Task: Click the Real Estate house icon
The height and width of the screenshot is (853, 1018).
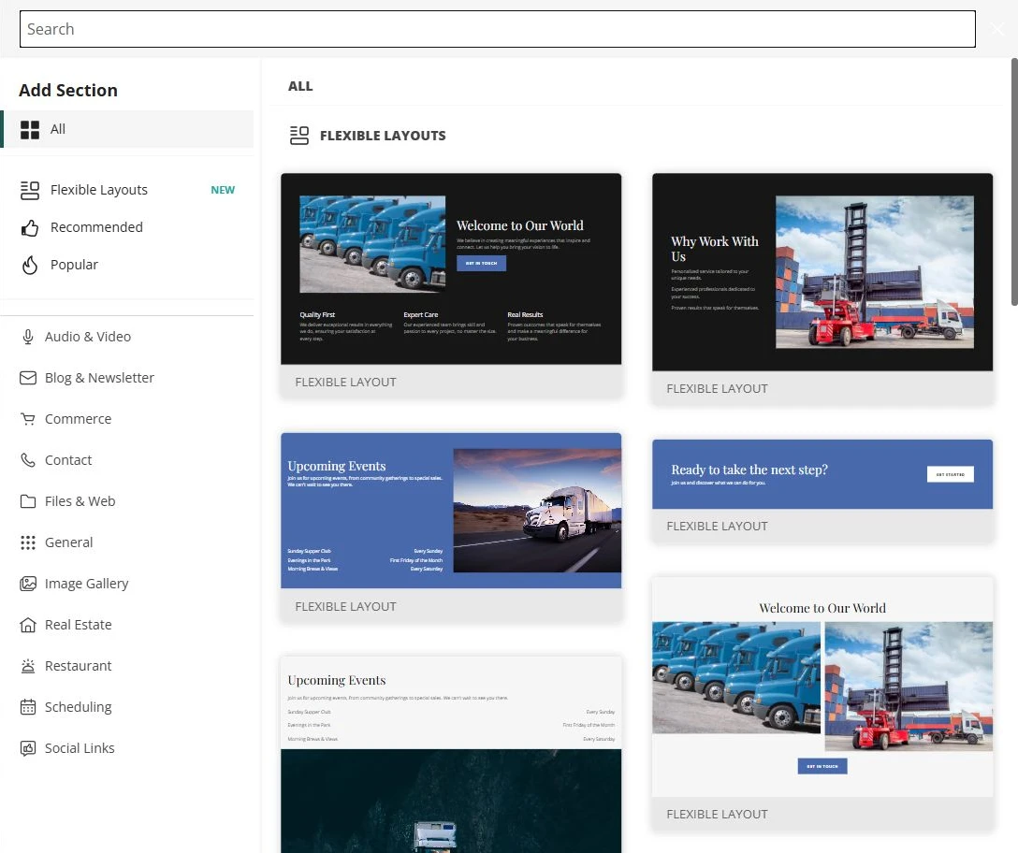Action: (28, 625)
